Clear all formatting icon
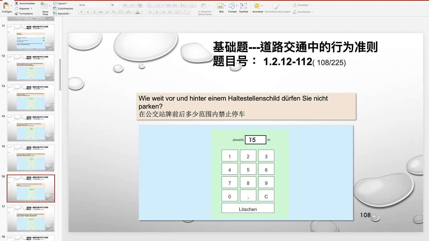 140,5
